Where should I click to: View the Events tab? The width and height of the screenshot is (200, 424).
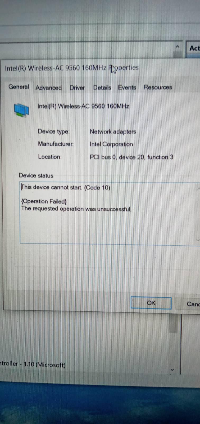click(x=127, y=87)
